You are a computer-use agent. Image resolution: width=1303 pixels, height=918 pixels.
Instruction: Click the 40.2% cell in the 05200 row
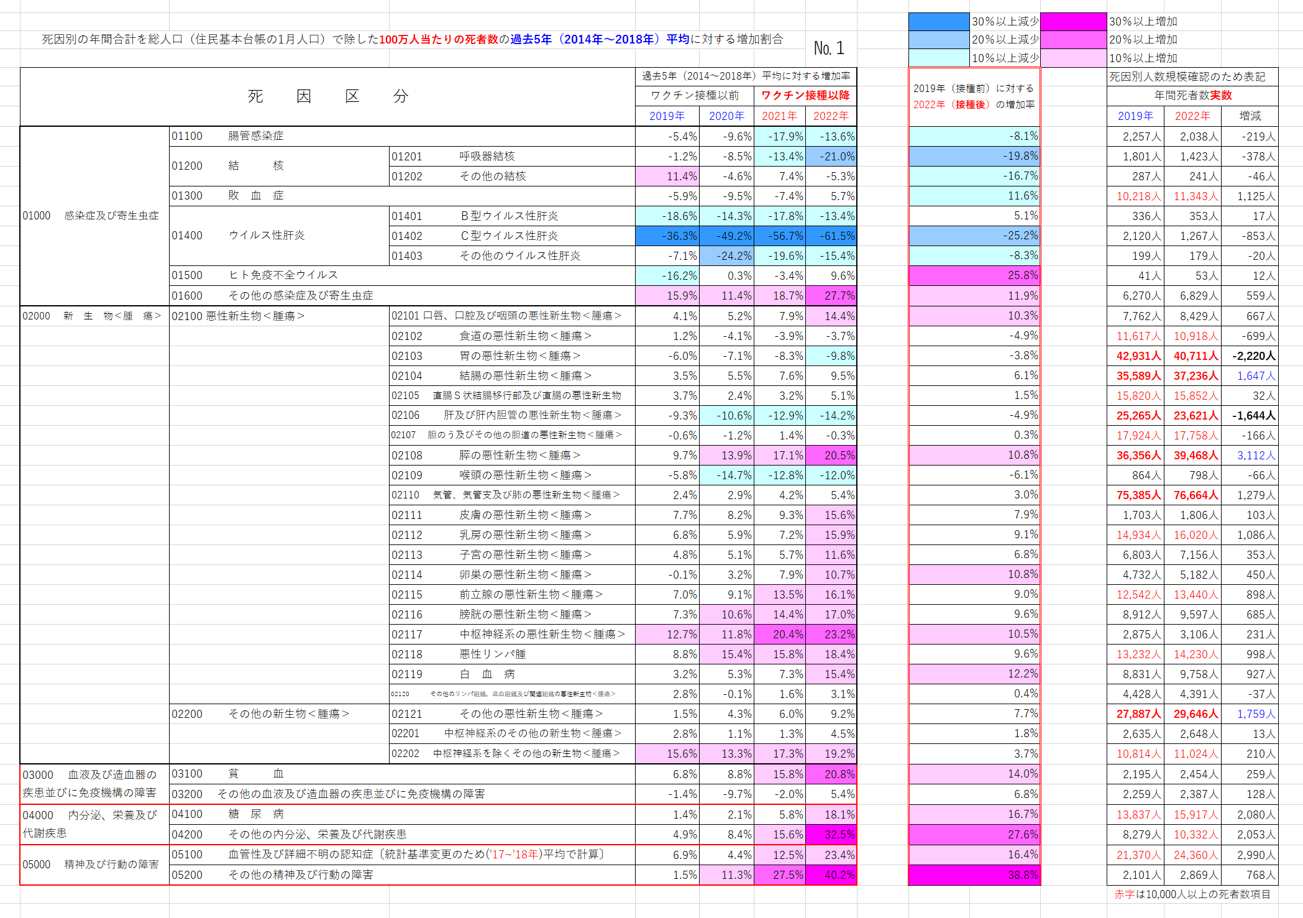(x=831, y=875)
